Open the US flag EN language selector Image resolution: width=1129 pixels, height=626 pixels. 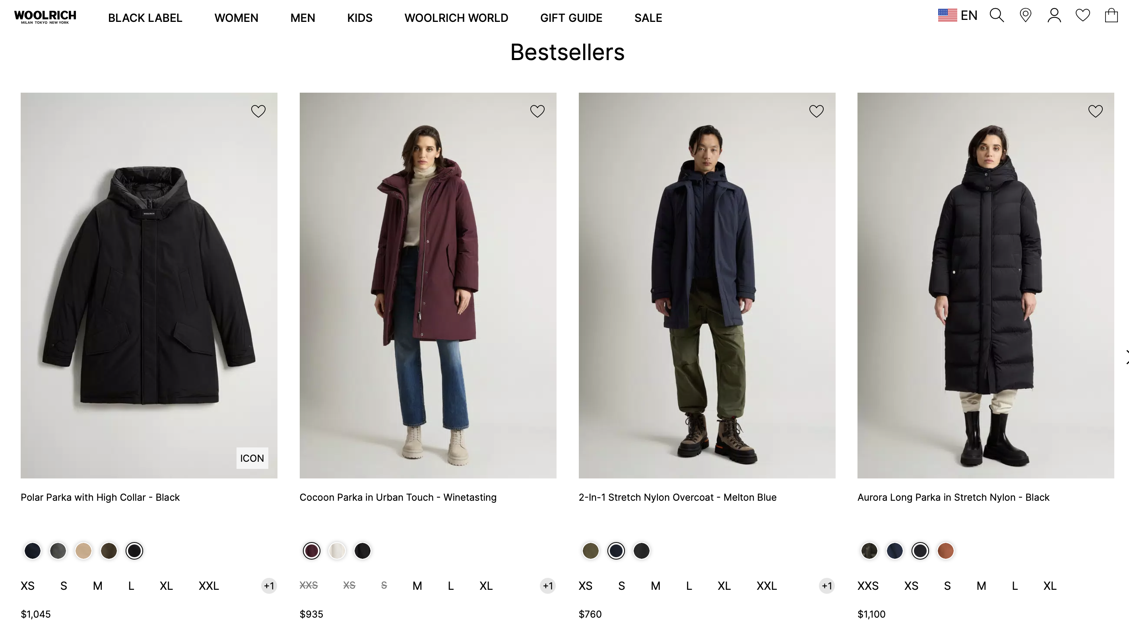[958, 16]
